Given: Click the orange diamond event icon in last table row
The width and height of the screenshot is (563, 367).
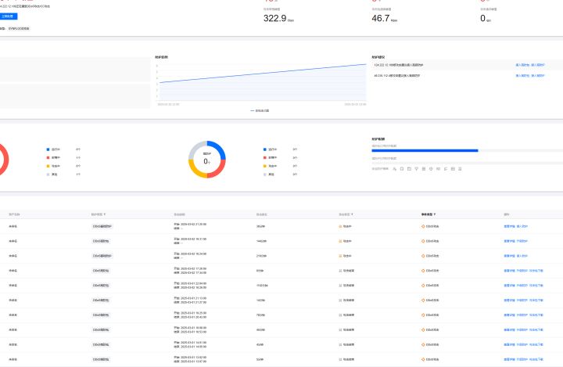Looking at the screenshot, I should pos(423,358).
